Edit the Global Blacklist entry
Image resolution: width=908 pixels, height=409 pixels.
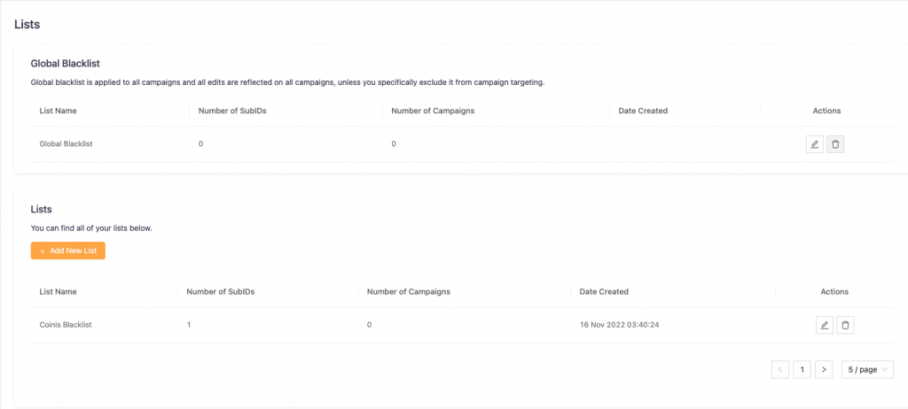point(814,144)
